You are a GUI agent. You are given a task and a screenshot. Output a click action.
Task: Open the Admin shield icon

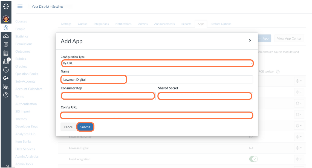pos(6,28)
